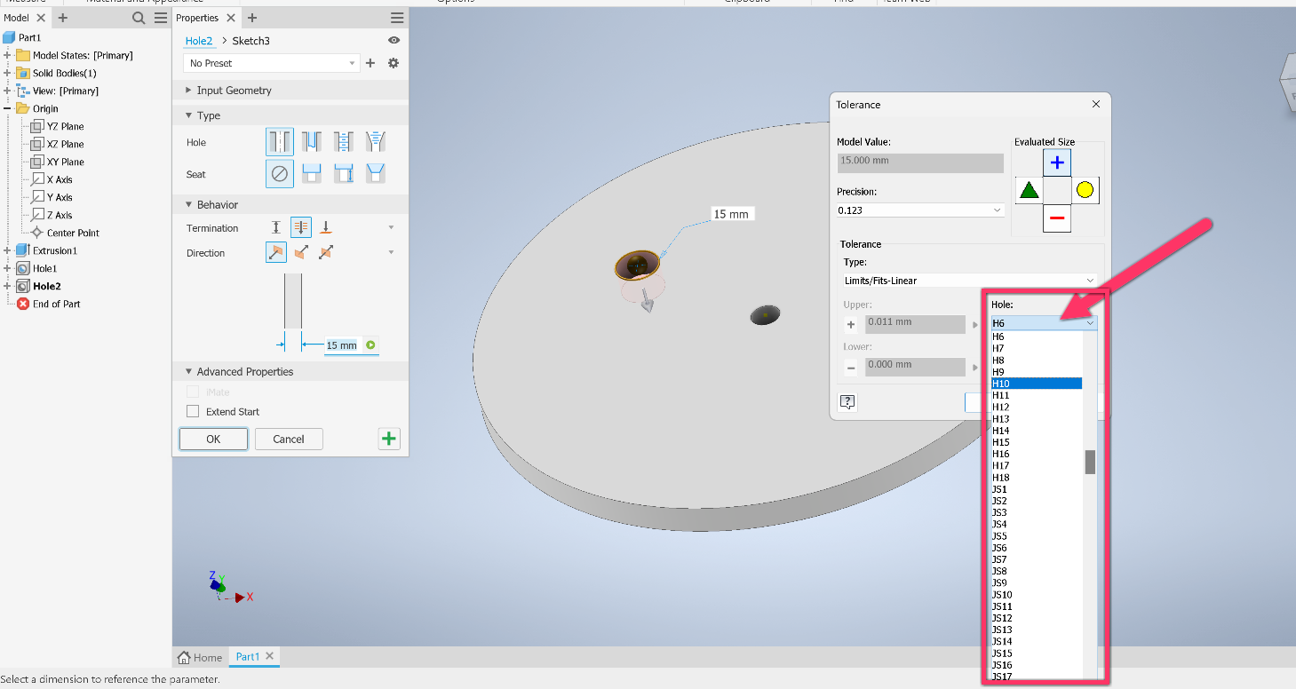
Task: Select the yellow circle Evaluated Size option
Action: point(1085,190)
